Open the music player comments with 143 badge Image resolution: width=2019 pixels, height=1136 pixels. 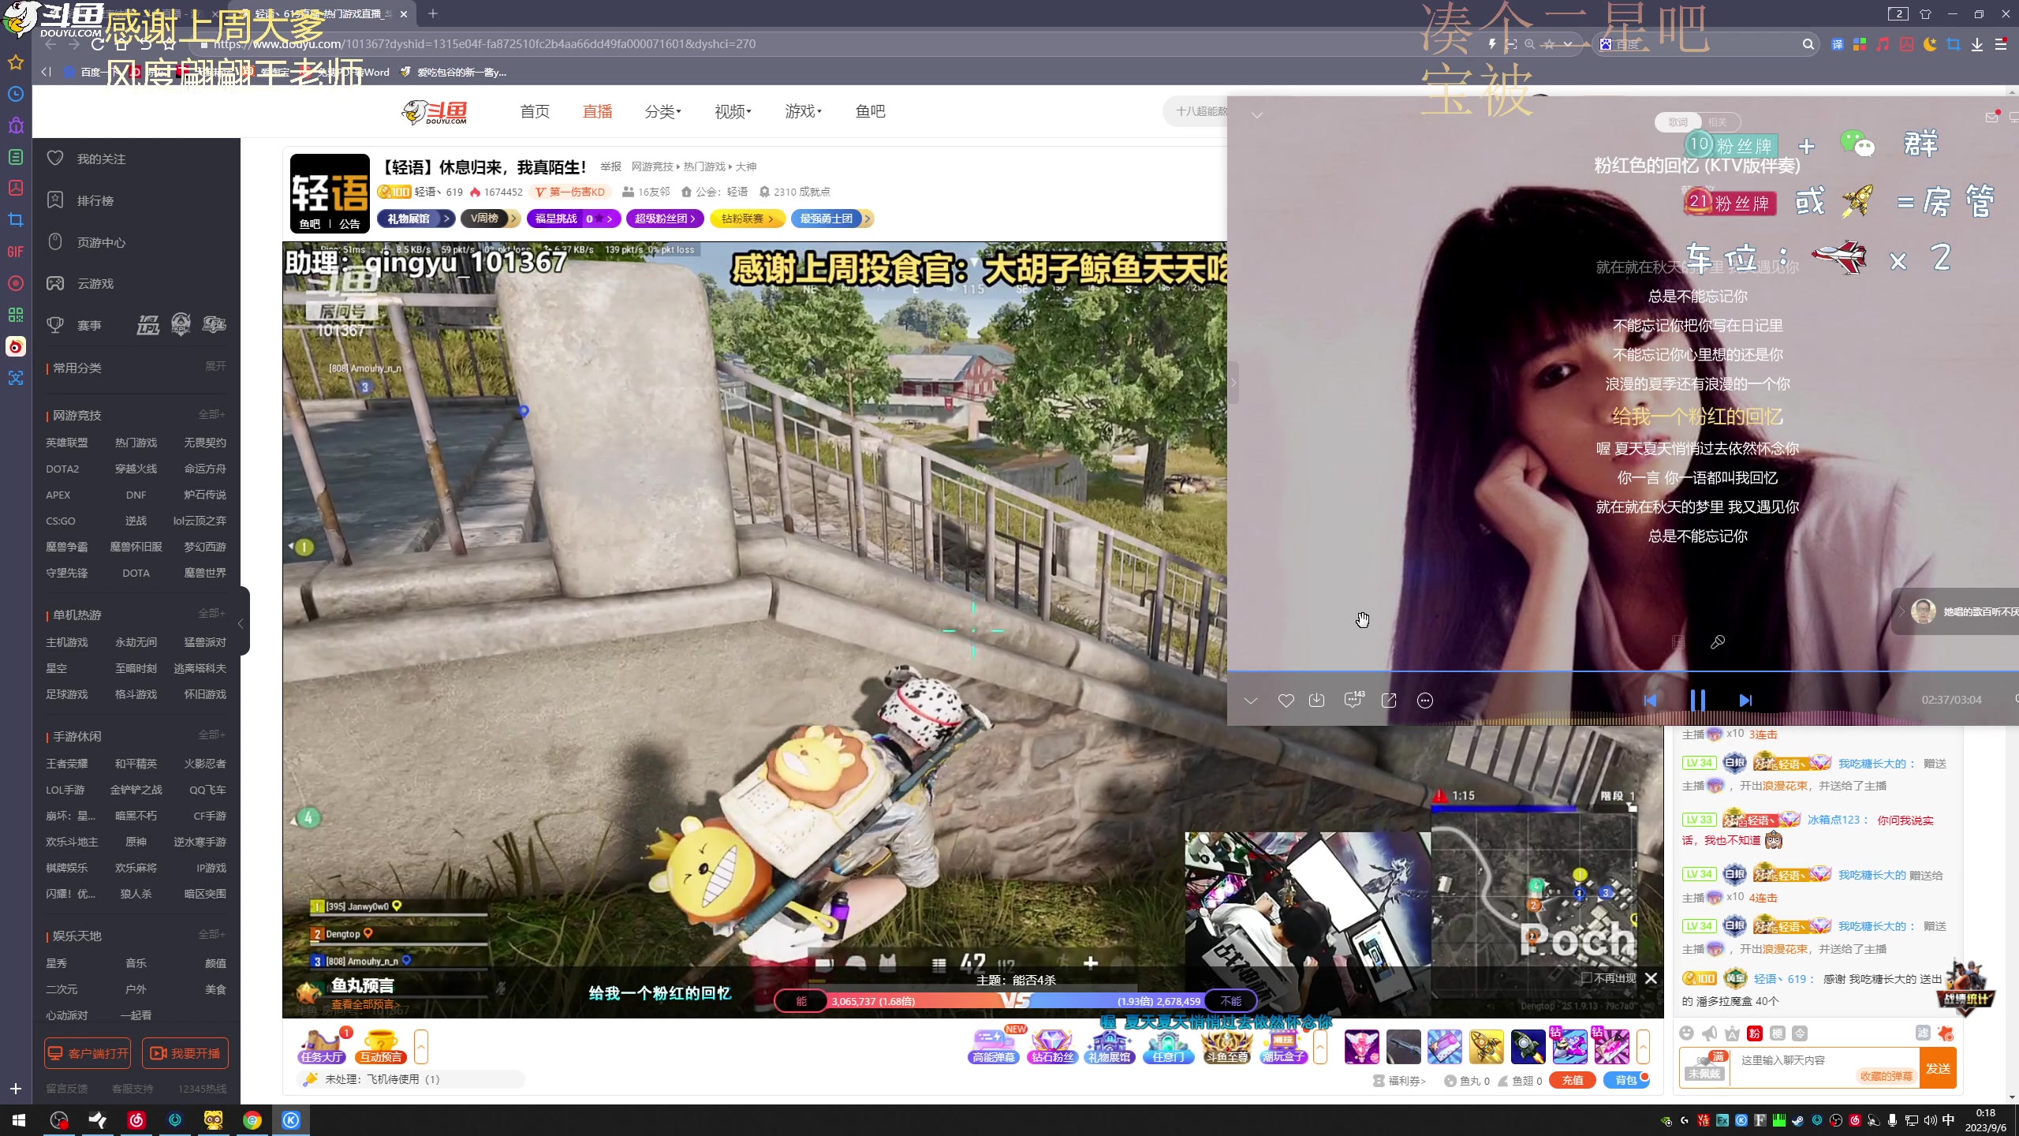pyautogui.click(x=1353, y=700)
